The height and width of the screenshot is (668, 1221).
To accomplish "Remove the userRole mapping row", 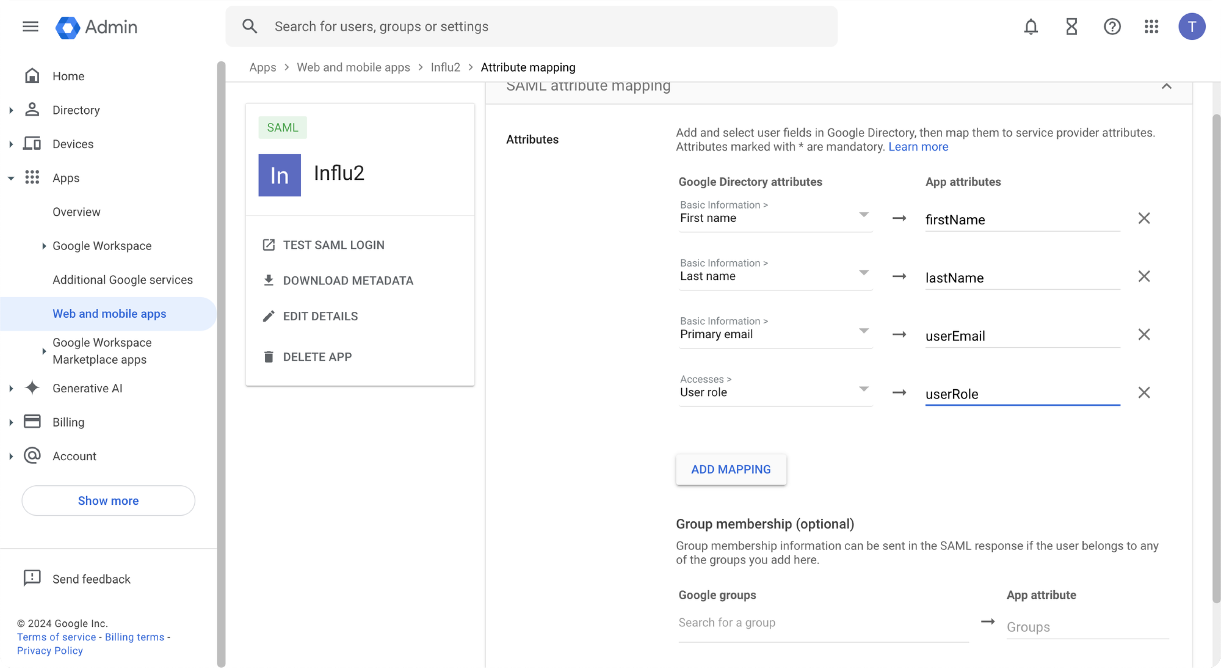I will click(1144, 393).
